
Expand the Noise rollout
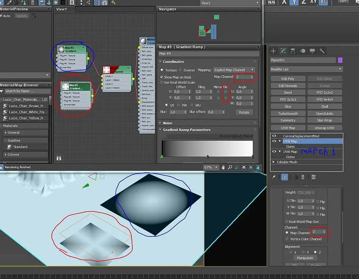[x=167, y=123]
